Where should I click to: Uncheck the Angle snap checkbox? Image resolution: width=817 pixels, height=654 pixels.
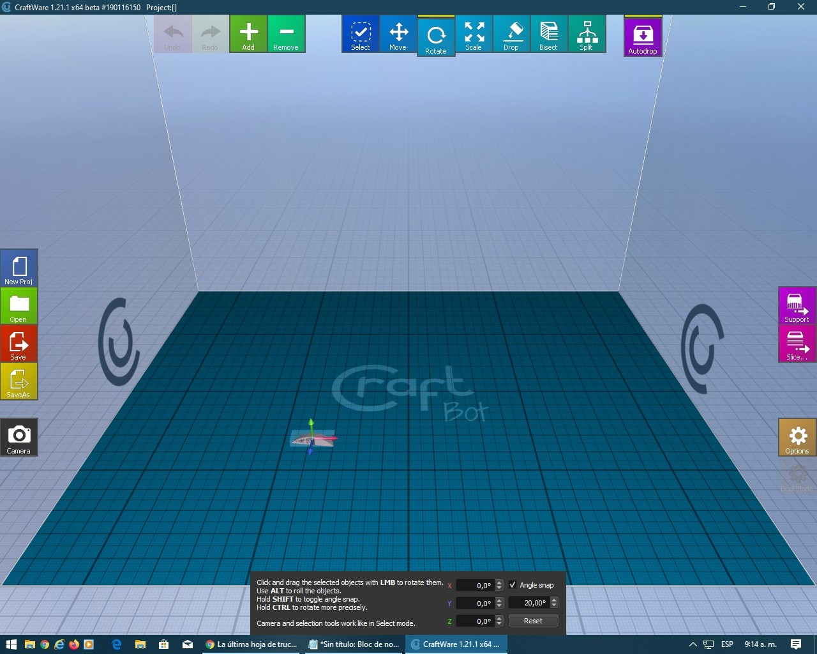coord(513,585)
